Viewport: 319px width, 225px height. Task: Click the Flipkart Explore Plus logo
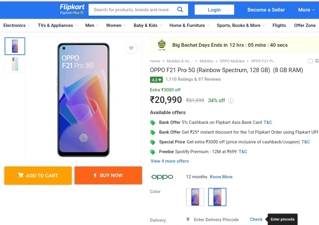pyautogui.click(x=72, y=10)
